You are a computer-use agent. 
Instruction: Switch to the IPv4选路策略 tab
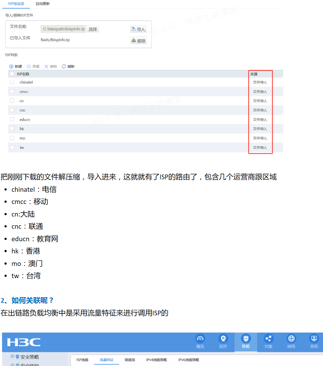pyautogui.click(x=156, y=360)
